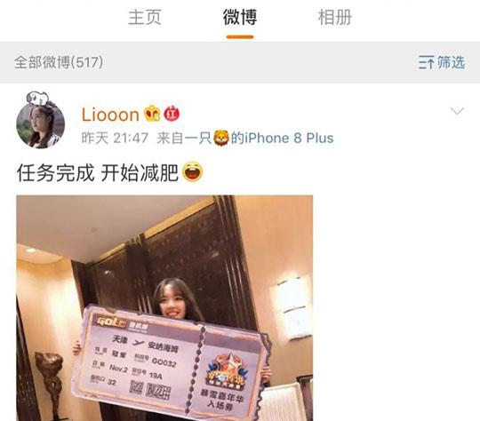
Task: Click the 来自一只 source text
Action: click(x=184, y=138)
